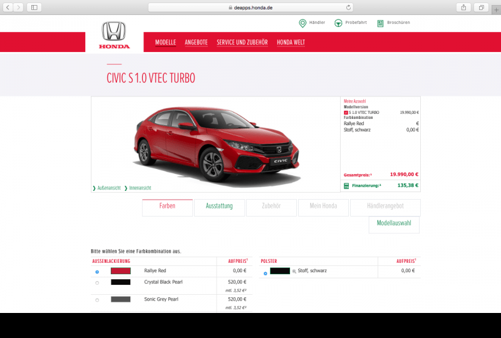Open the SERVICE UND ZUBEHÖR menu

(x=242, y=42)
